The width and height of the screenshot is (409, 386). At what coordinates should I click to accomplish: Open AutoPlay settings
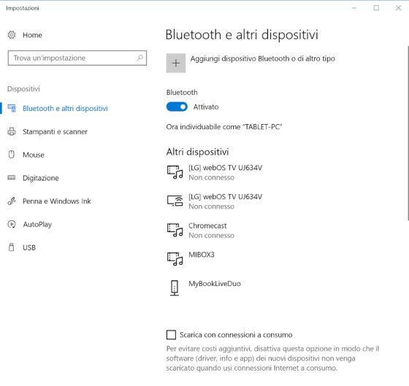click(x=37, y=225)
